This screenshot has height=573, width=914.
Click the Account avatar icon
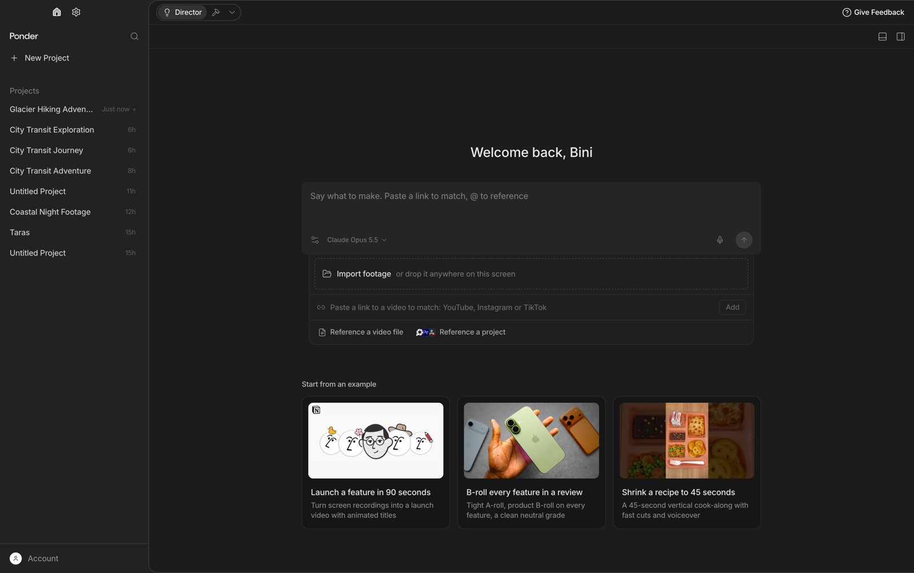pyautogui.click(x=16, y=558)
